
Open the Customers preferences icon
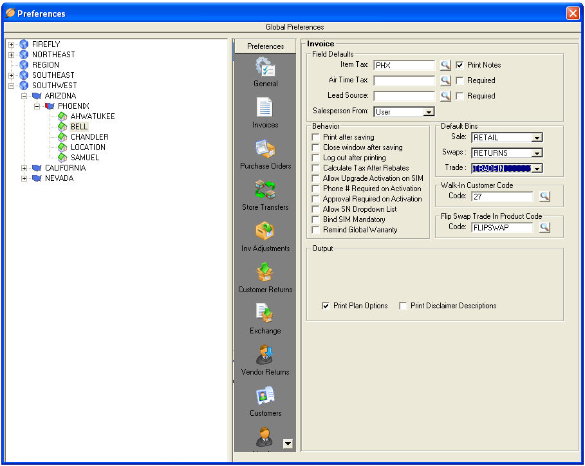coord(265,395)
